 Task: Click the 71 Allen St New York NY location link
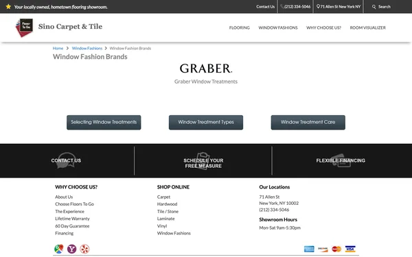coord(339,7)
